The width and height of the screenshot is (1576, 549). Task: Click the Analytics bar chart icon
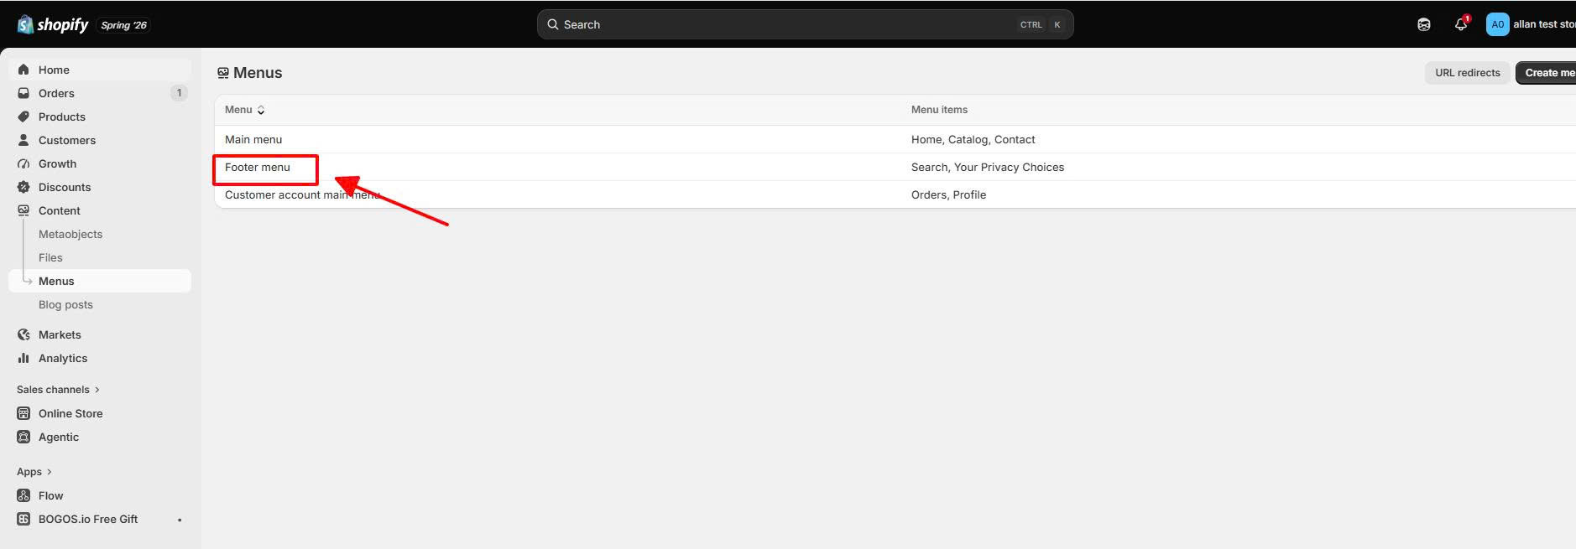tap(23, 358)
